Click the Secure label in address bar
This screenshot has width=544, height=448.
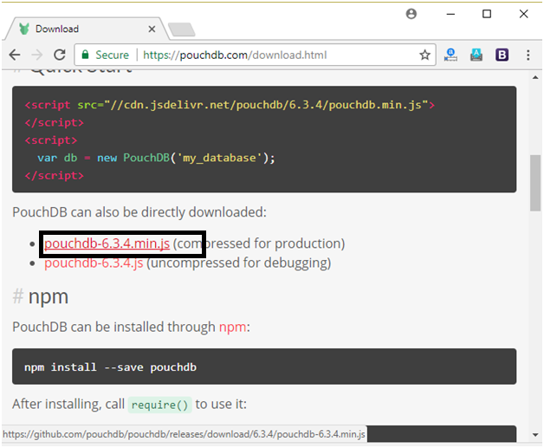[x=112, y=55]
